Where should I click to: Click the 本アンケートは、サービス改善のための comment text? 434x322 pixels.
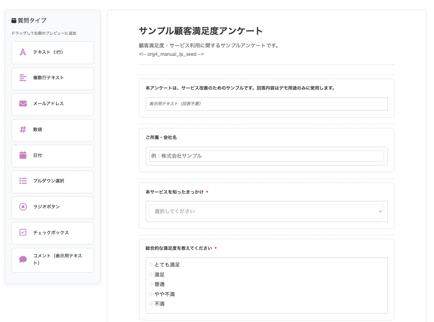(x=240, y=88)
